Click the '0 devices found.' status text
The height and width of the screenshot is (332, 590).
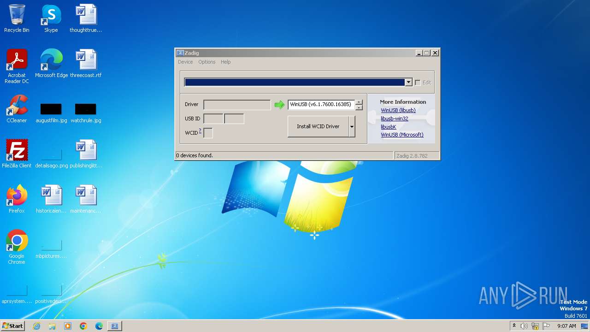(195, 155)
